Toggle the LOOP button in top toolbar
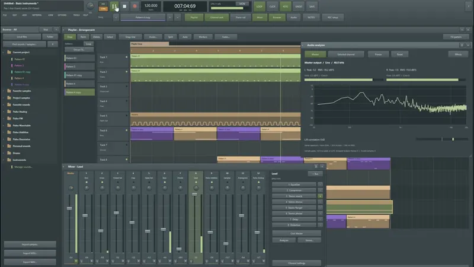Viewport: 474px width, 267px height. 260,7
